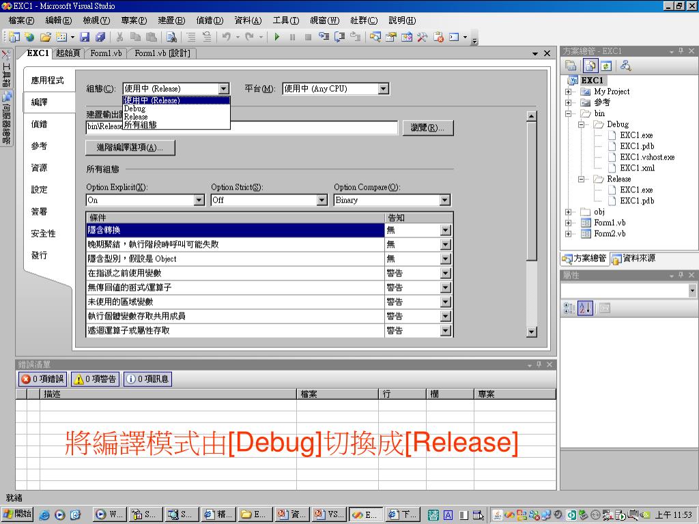Click the Save floppy disk icon
699x524 pixels.
pos(85,37)
